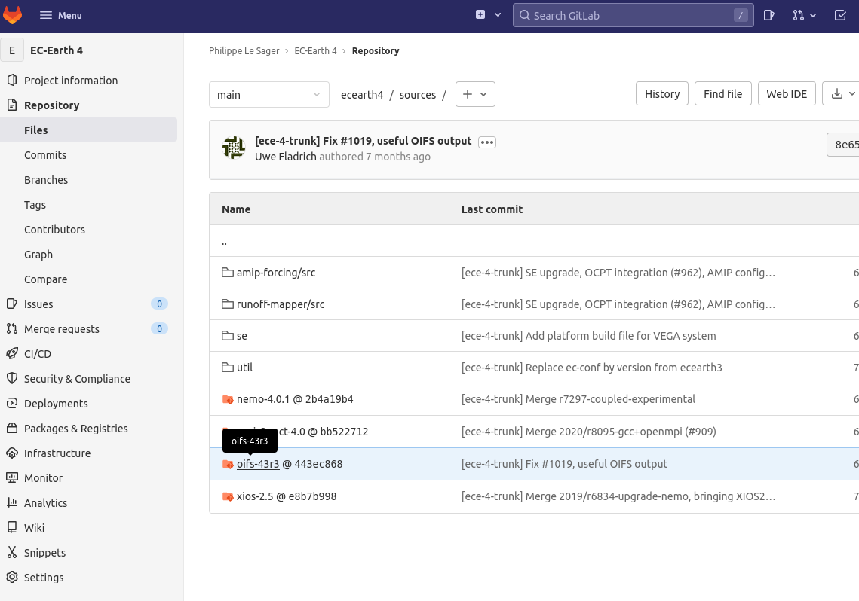
Task: Click the Uwe Fladrich author link
Action: click(285, 157)
